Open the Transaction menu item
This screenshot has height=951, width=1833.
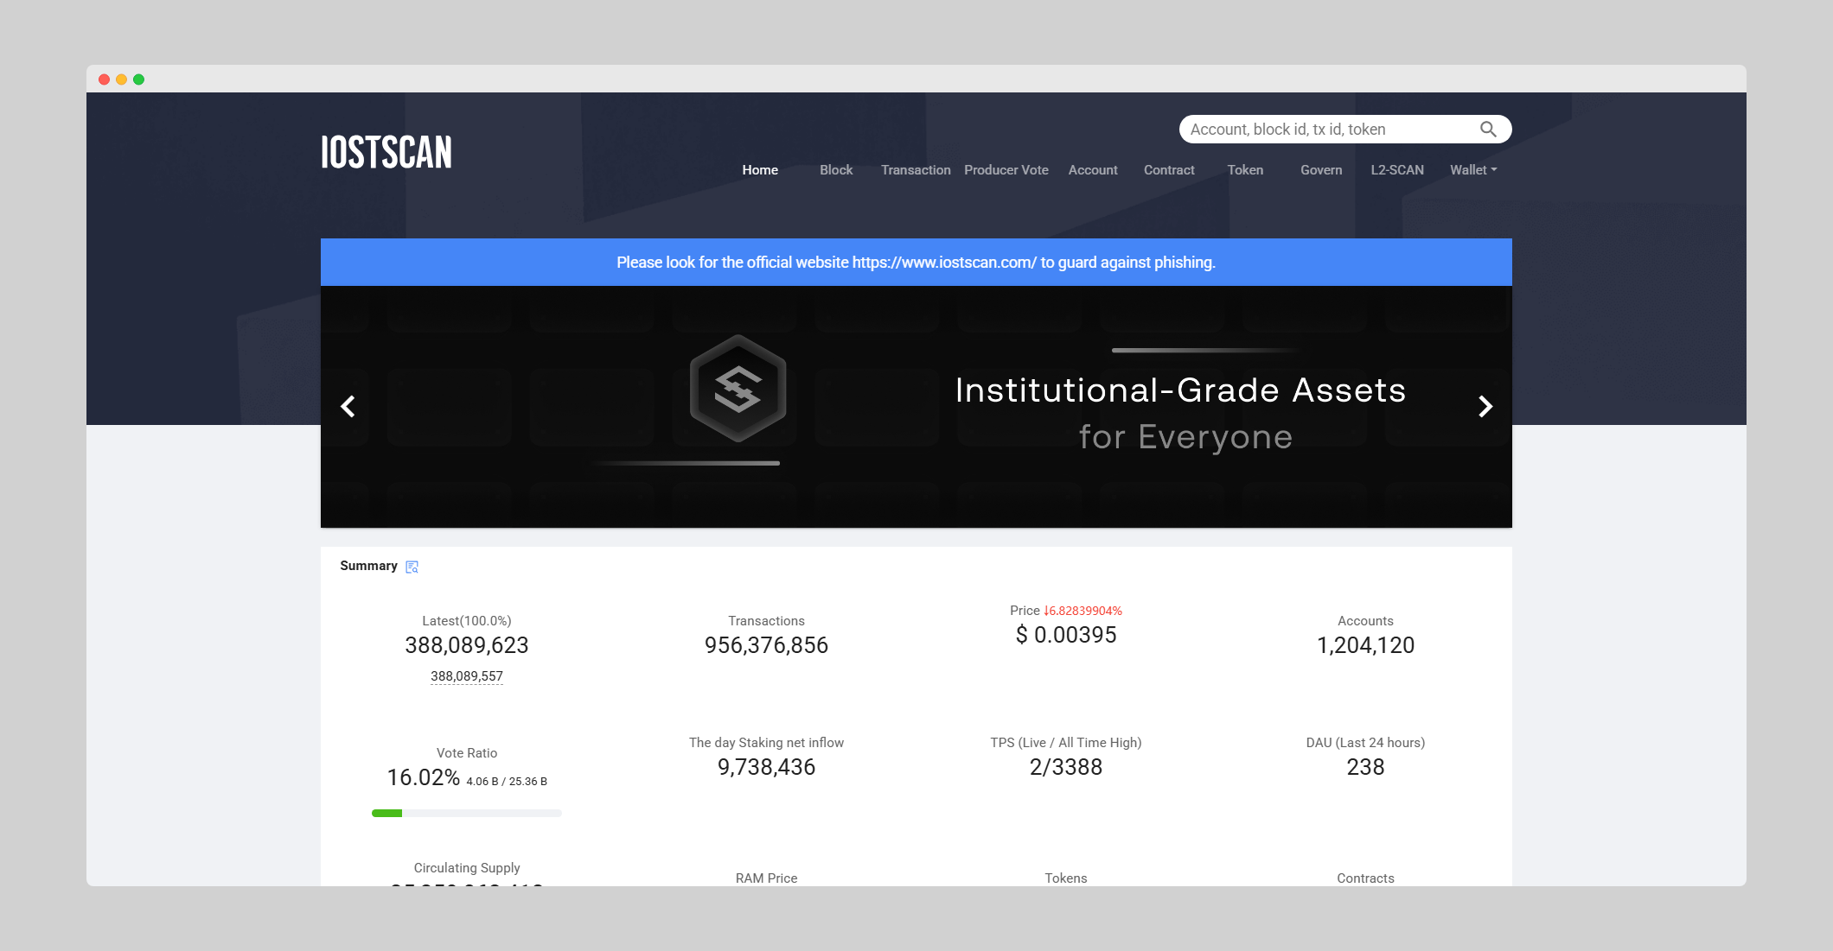916,170
